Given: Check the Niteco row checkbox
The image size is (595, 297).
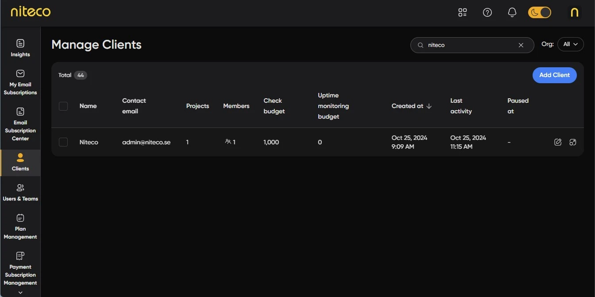Looking at the screenshot, I should [63, 142].
